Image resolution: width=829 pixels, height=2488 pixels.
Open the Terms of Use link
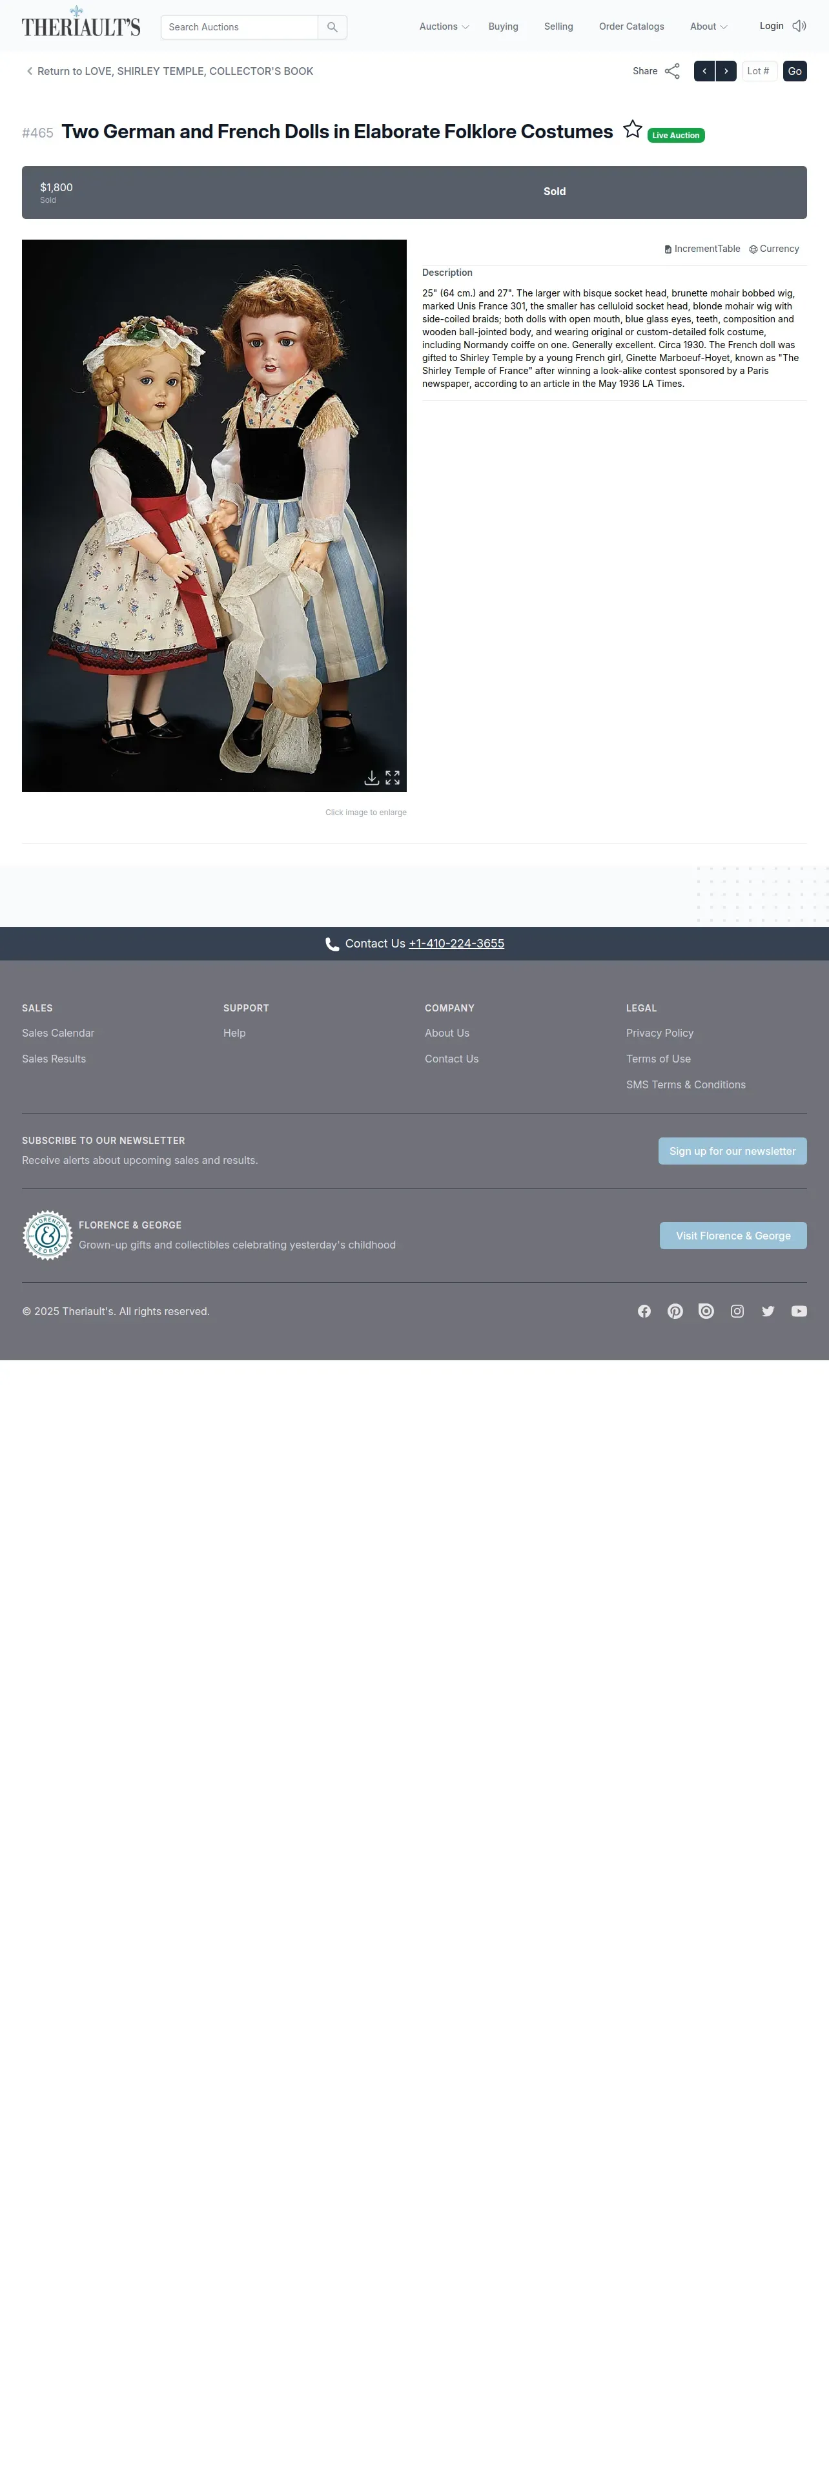click(658, 1059)
